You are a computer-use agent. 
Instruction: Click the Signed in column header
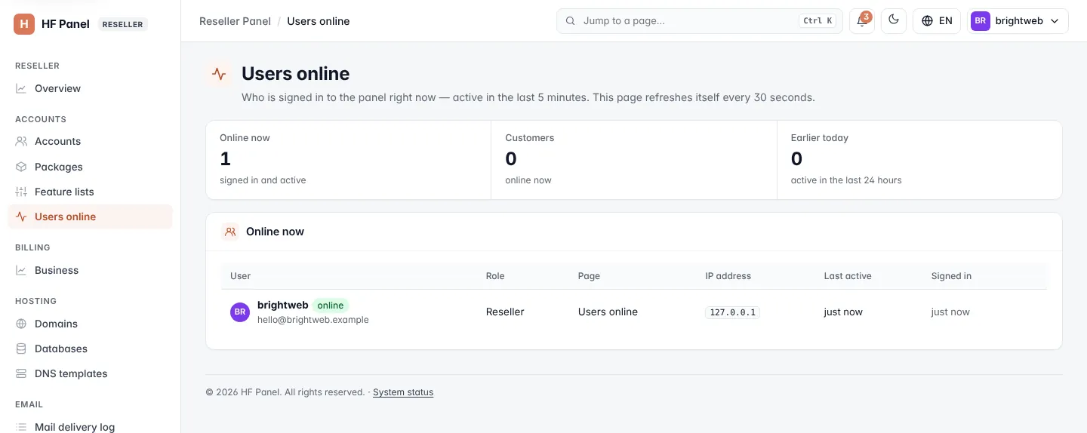[951, 276]
